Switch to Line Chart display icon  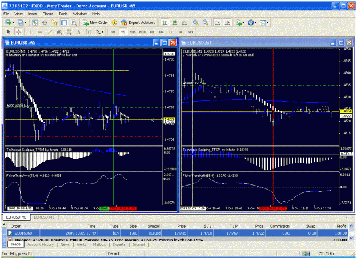184,22
